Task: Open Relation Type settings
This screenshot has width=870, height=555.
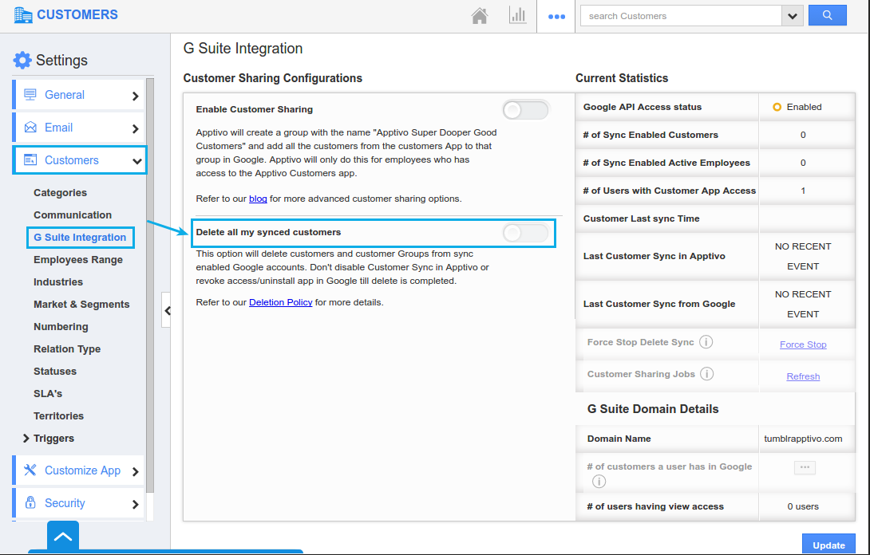Action: pyautogui.click(x=66, y=348)
